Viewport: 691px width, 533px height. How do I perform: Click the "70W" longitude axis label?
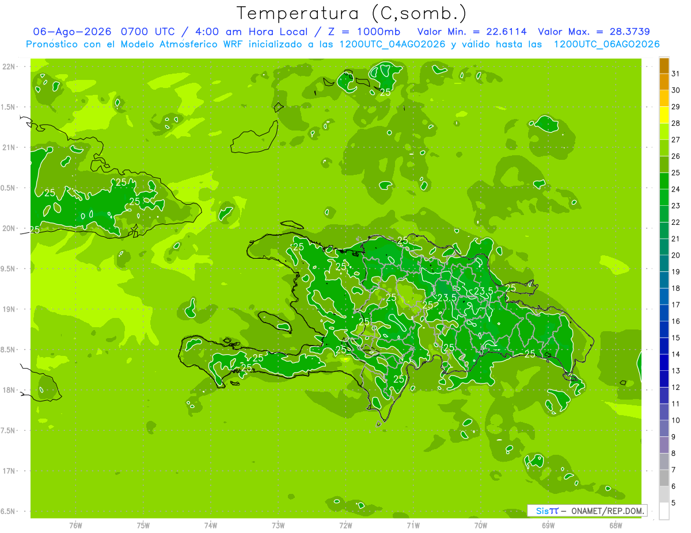tap(481, 526)
